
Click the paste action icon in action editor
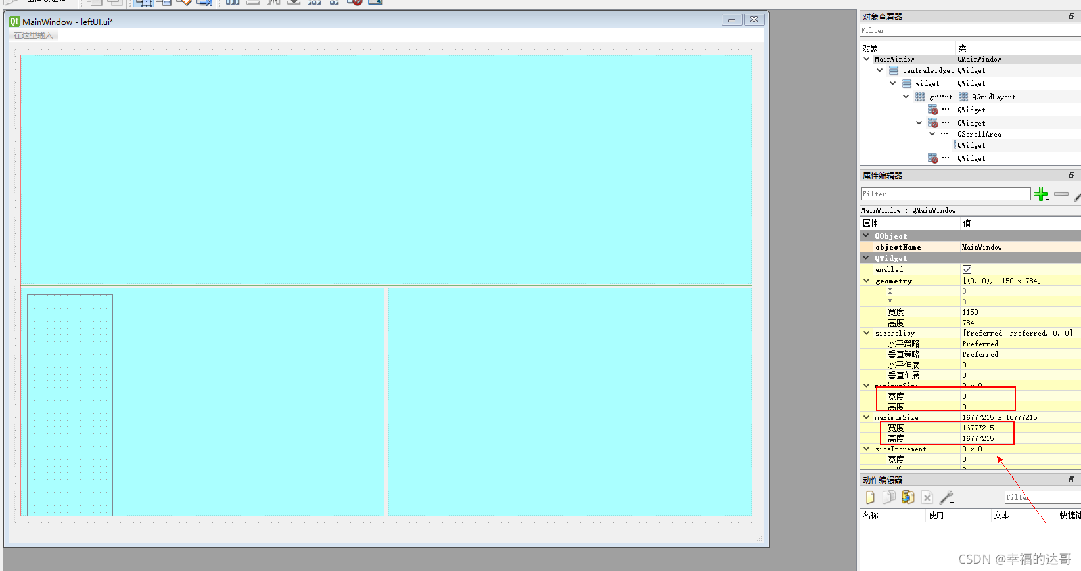pos(908,497)
